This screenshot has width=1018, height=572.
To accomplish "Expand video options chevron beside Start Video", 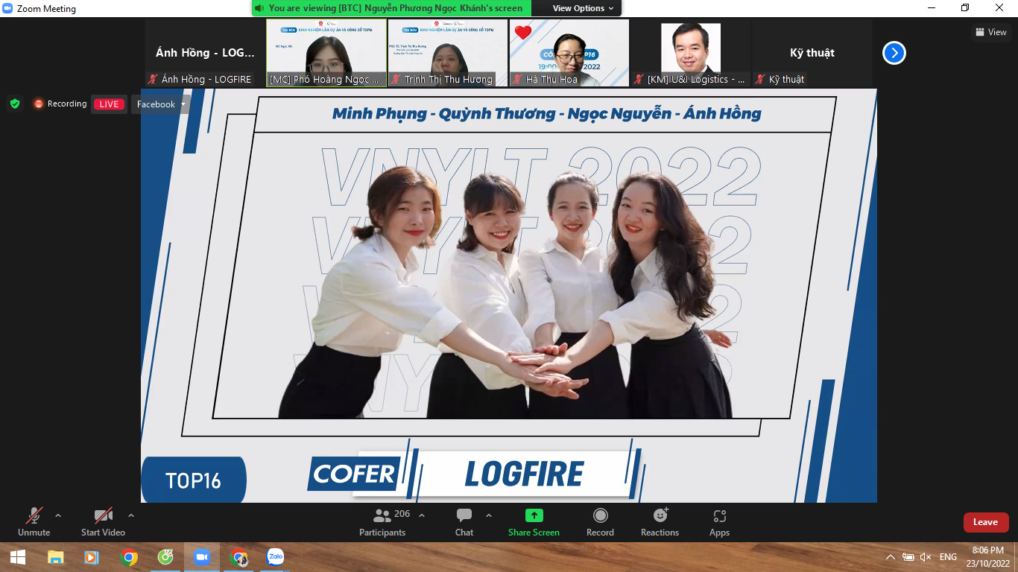I will [x=131, y=515].
